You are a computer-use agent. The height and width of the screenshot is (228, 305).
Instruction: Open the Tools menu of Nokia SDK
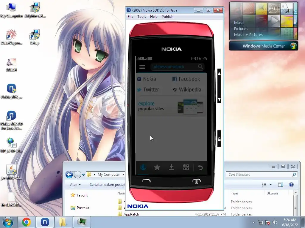(x=141, y=17)
